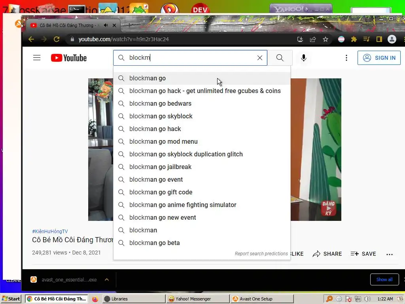Open the round pastel extension icon in the toolbar
The image size is (405, 304).
341,39
